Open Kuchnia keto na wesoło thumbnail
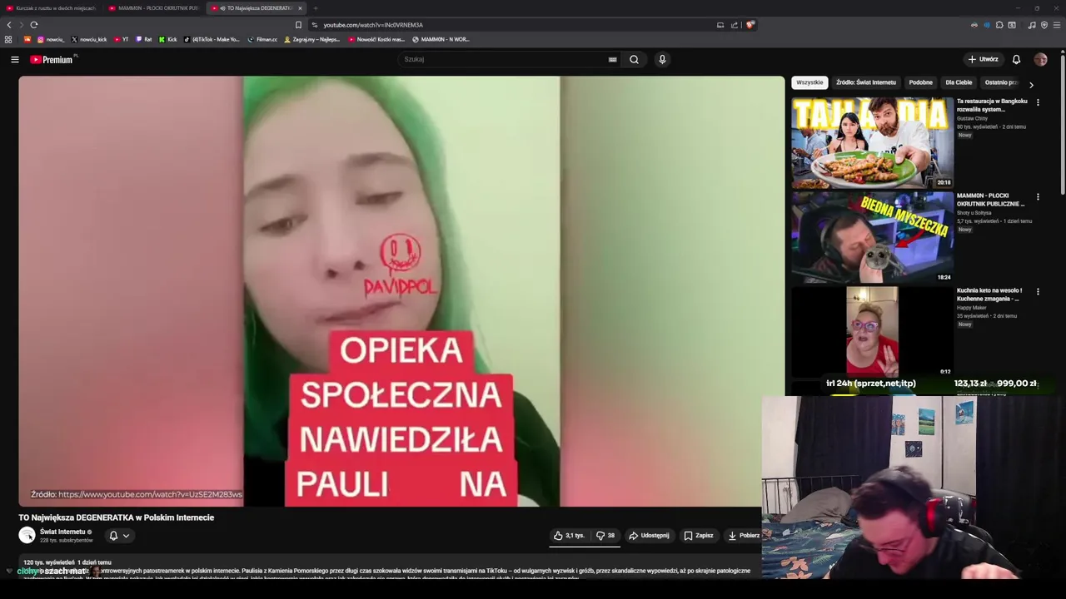Image resolution: width=1066 pixels, height=599 pixels. click(872, 332)
